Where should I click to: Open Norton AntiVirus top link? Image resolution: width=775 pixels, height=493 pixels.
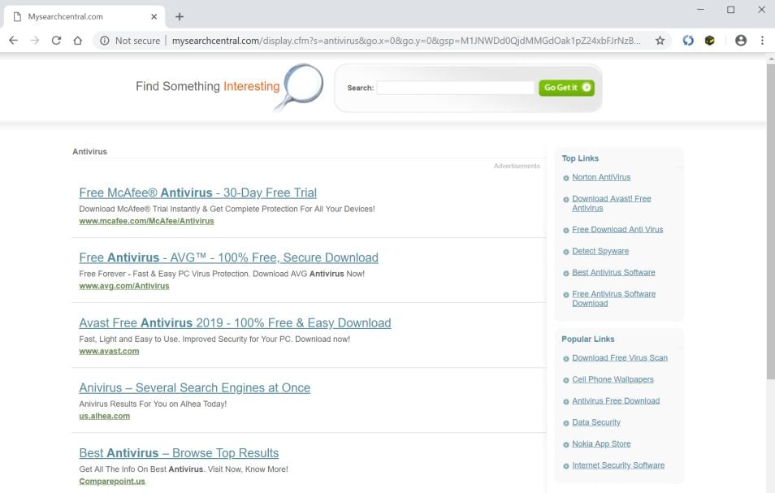[x=601, y=177]
